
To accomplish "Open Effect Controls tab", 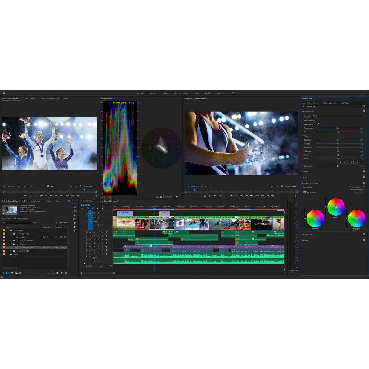I will tap(30, 99).
